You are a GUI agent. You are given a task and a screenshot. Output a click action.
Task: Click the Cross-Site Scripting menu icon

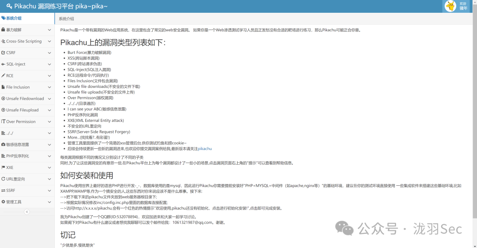3,41
